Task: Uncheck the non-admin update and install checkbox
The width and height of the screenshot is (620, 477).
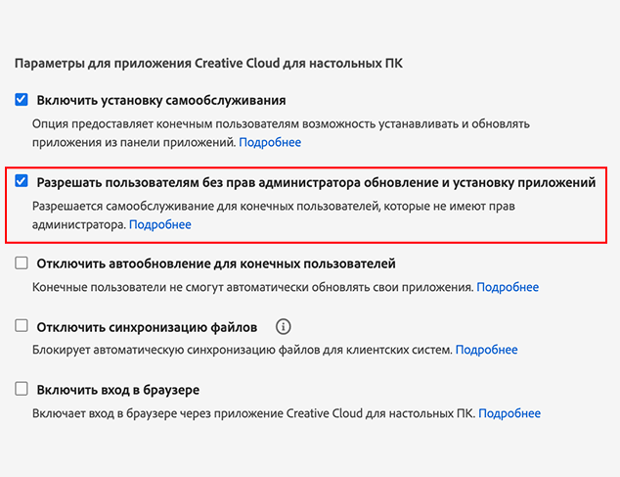Action: pos(22,182)
